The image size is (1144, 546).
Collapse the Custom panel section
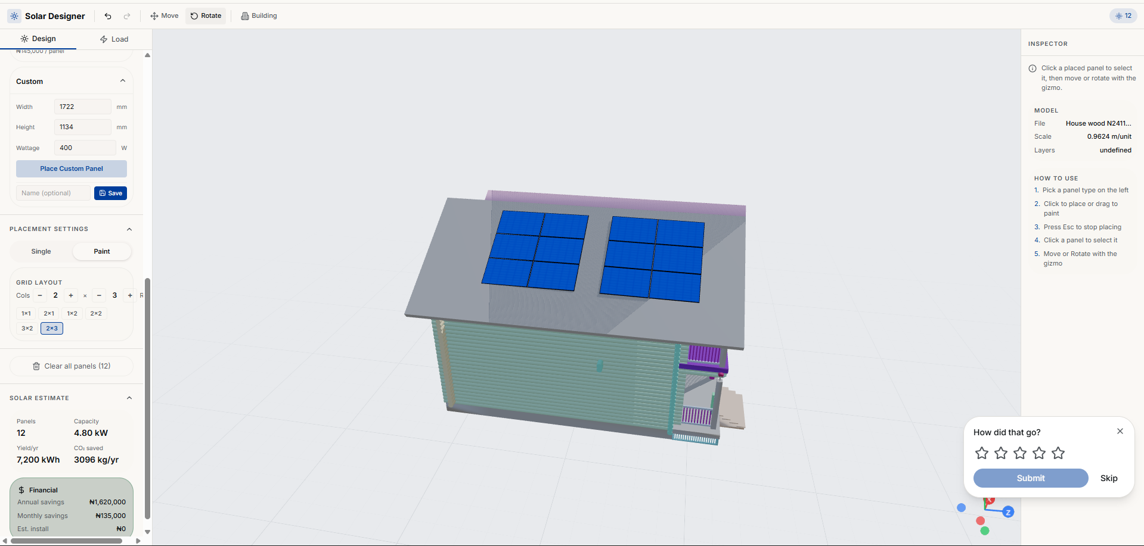pyautogui.click(x=123, y=81)
